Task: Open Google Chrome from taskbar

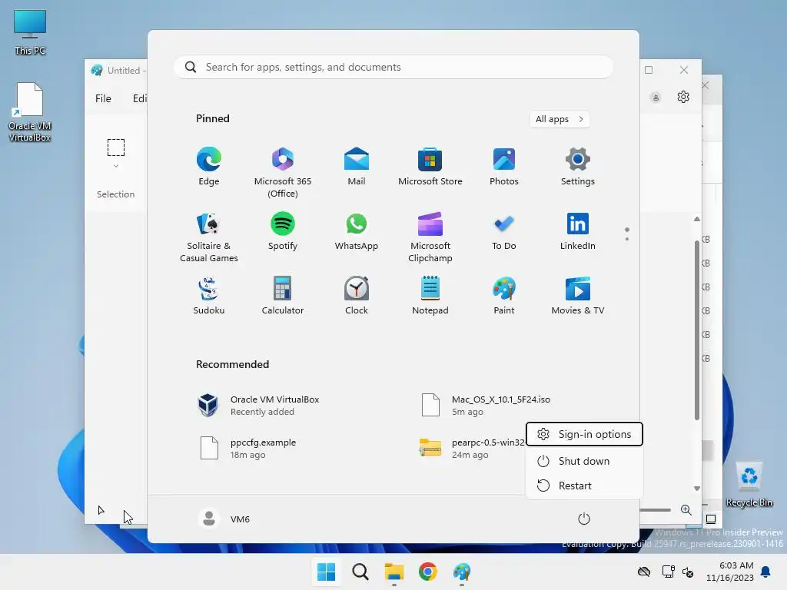Action: pyautogui.click(x=427, y=572)
